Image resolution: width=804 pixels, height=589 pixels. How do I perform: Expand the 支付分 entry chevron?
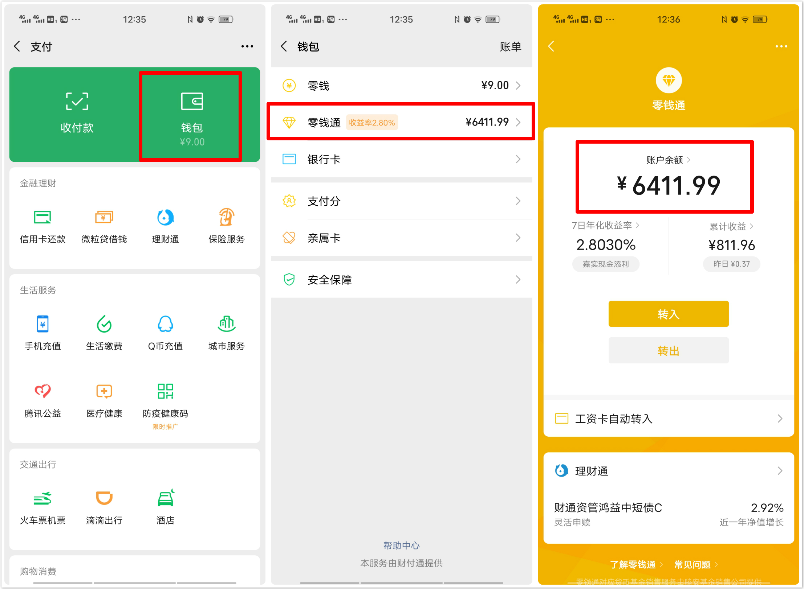519,201
